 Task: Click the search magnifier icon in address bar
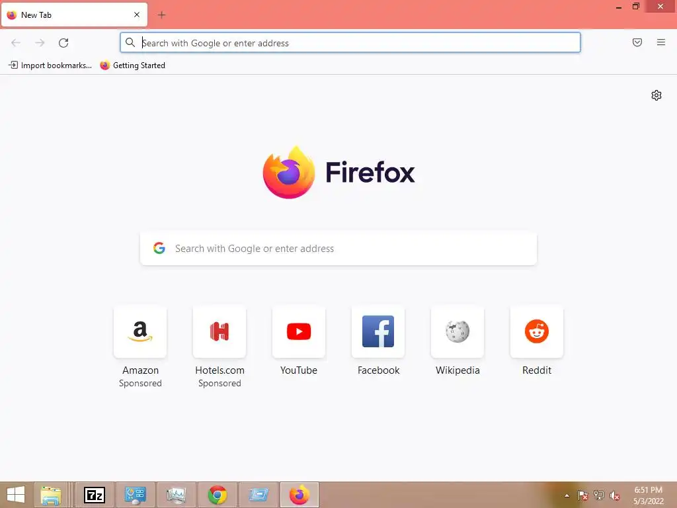click(x=130, y=42)
